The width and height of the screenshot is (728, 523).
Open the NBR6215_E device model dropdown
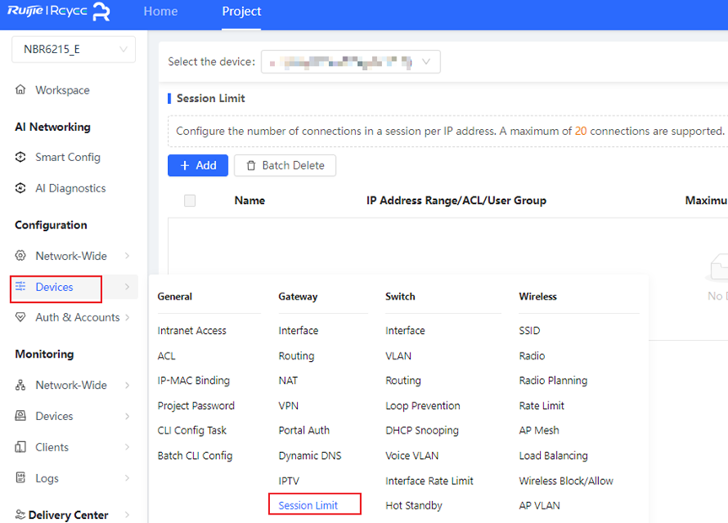coord(73,50)
